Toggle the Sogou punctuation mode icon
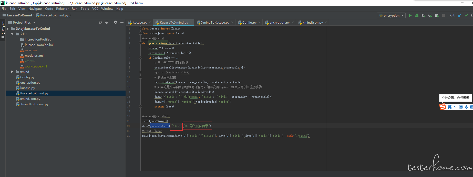The width and height of the screenshot is (473, 177). [x=455, y=107]
